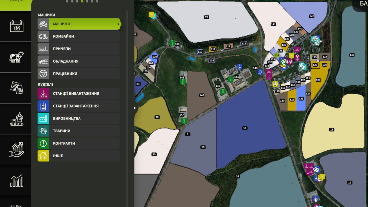The image size is (368, 207).
Task: Open the contracts documents page
Action: click(x=16, y=88)
